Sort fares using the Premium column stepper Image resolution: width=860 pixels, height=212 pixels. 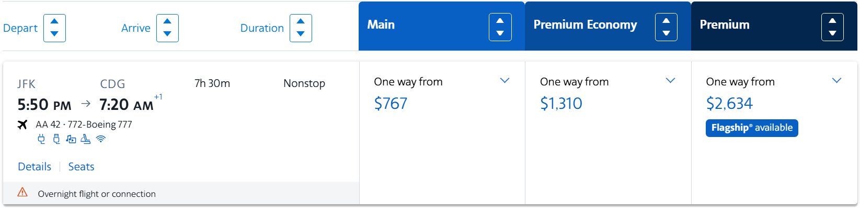click(x=832, y=27)
